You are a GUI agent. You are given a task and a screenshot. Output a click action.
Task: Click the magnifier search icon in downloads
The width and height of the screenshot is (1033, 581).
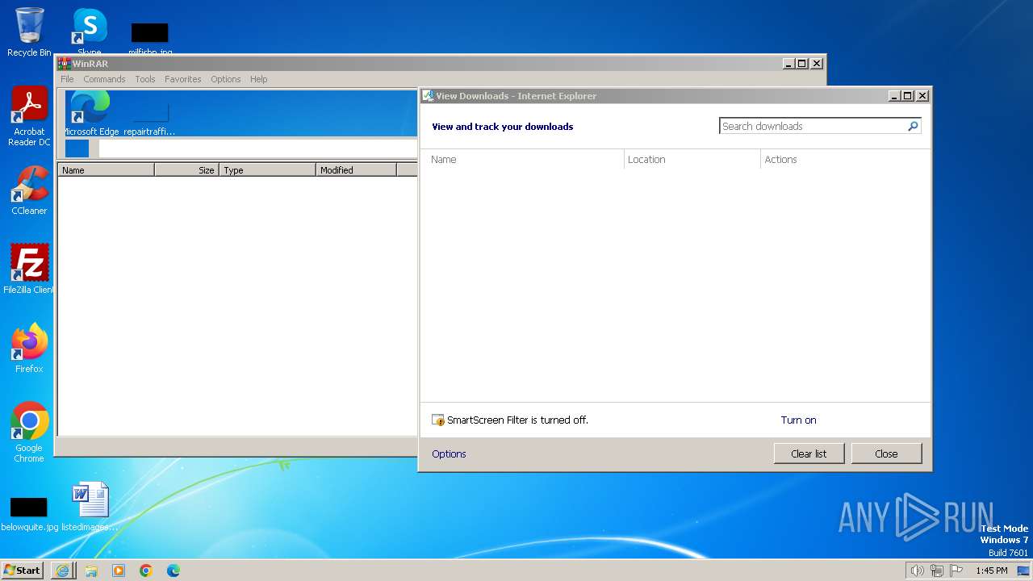click(x=913, y=126)
